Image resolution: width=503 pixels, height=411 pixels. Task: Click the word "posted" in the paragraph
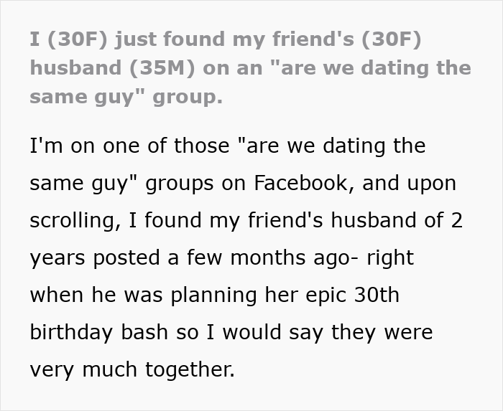(x=126, y=258)
